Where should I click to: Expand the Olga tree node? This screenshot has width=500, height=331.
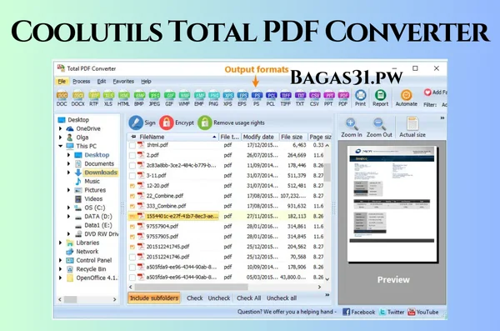point(60,138)
